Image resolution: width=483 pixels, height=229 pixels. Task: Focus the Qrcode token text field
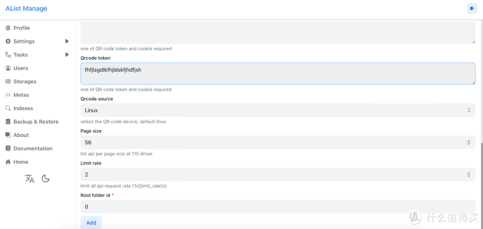(x=277, y=74)
